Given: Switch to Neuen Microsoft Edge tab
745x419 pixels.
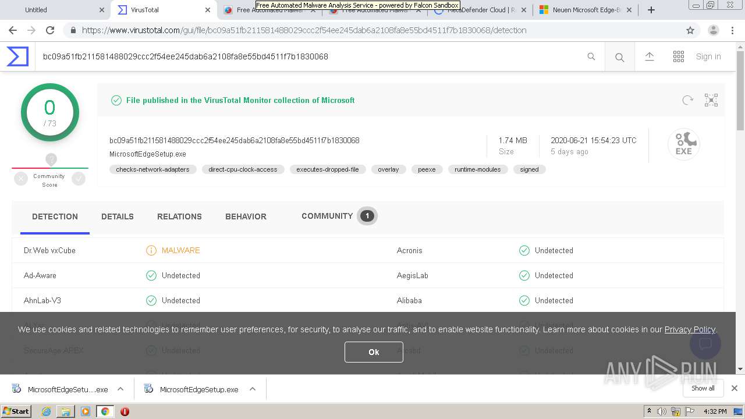Looking at the screenshot, I should point(586,10).
